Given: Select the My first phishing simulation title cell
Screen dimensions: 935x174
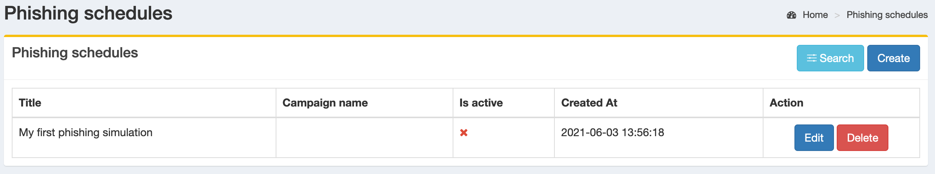Looking at the screenshot, I should point(86,133).
